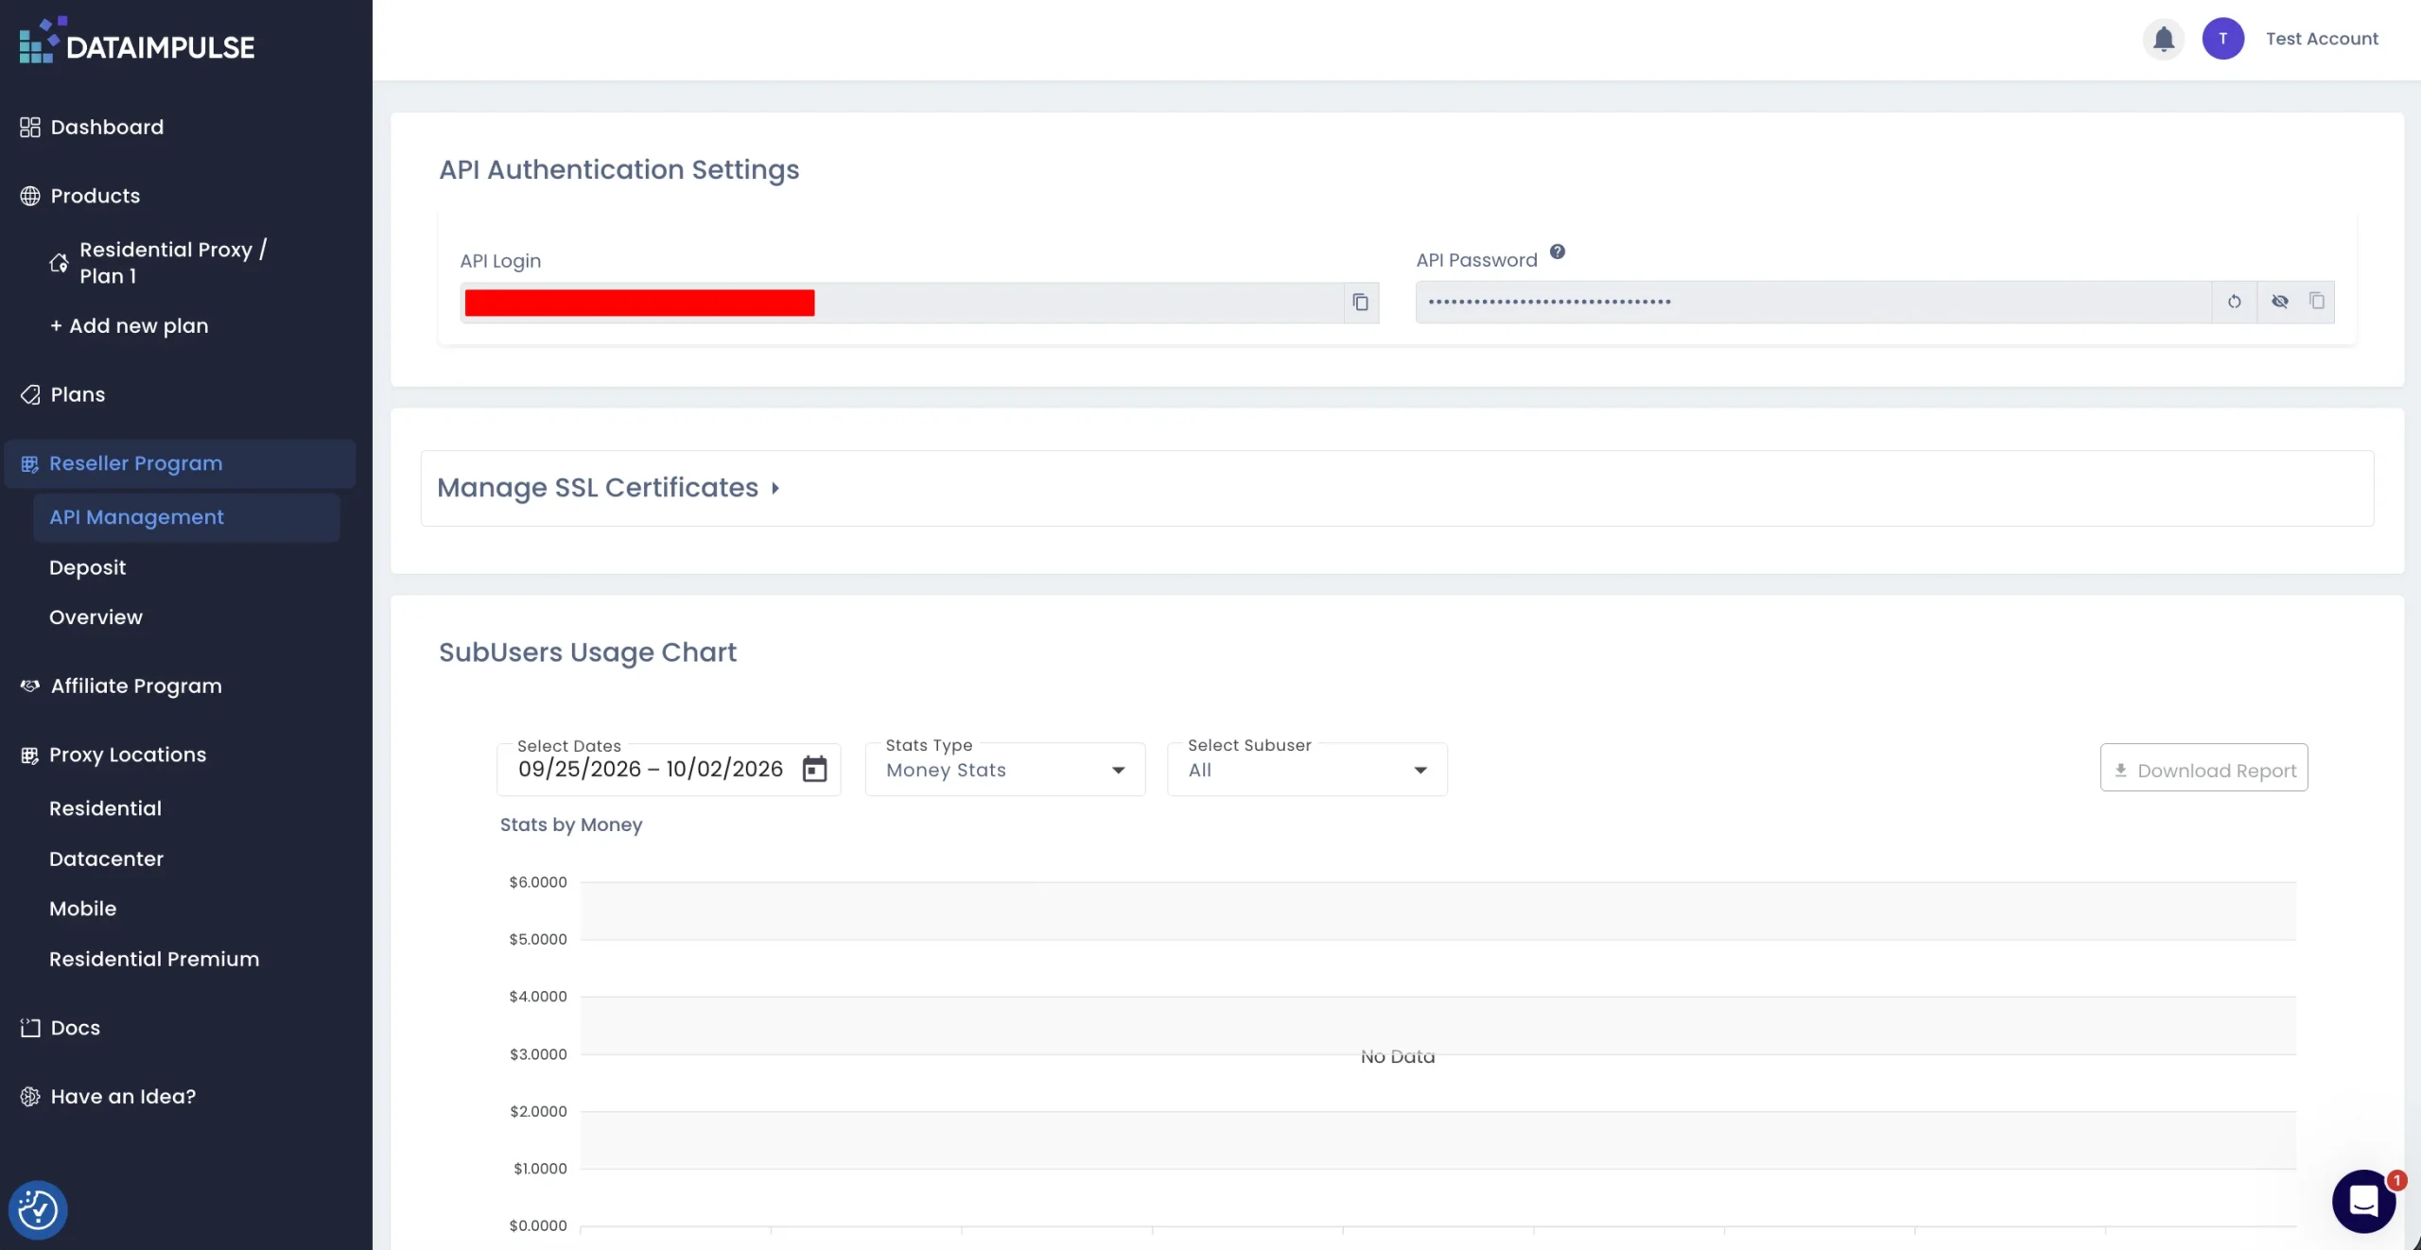Regenerate the API Password

[2234, 302]
